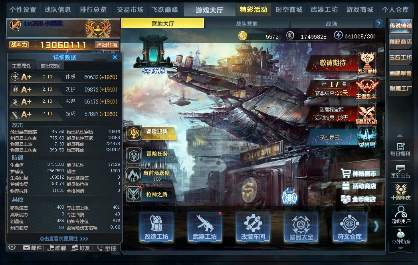Open the 符文仓库 rune icon
The image size is (418, 265).
349,227
